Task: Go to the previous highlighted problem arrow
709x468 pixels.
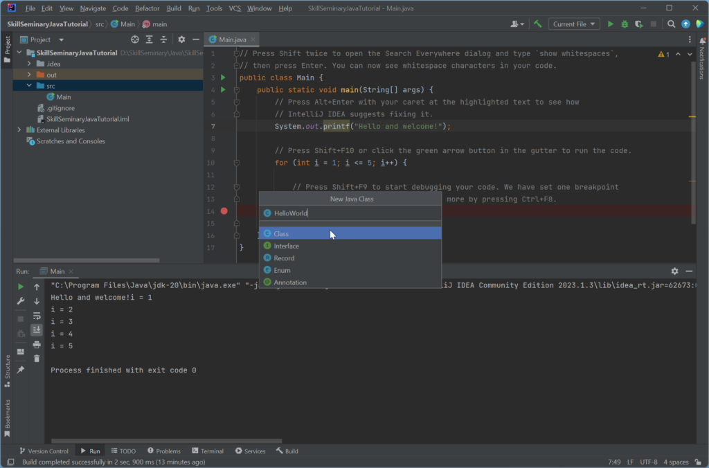Action: coord(678,54)
